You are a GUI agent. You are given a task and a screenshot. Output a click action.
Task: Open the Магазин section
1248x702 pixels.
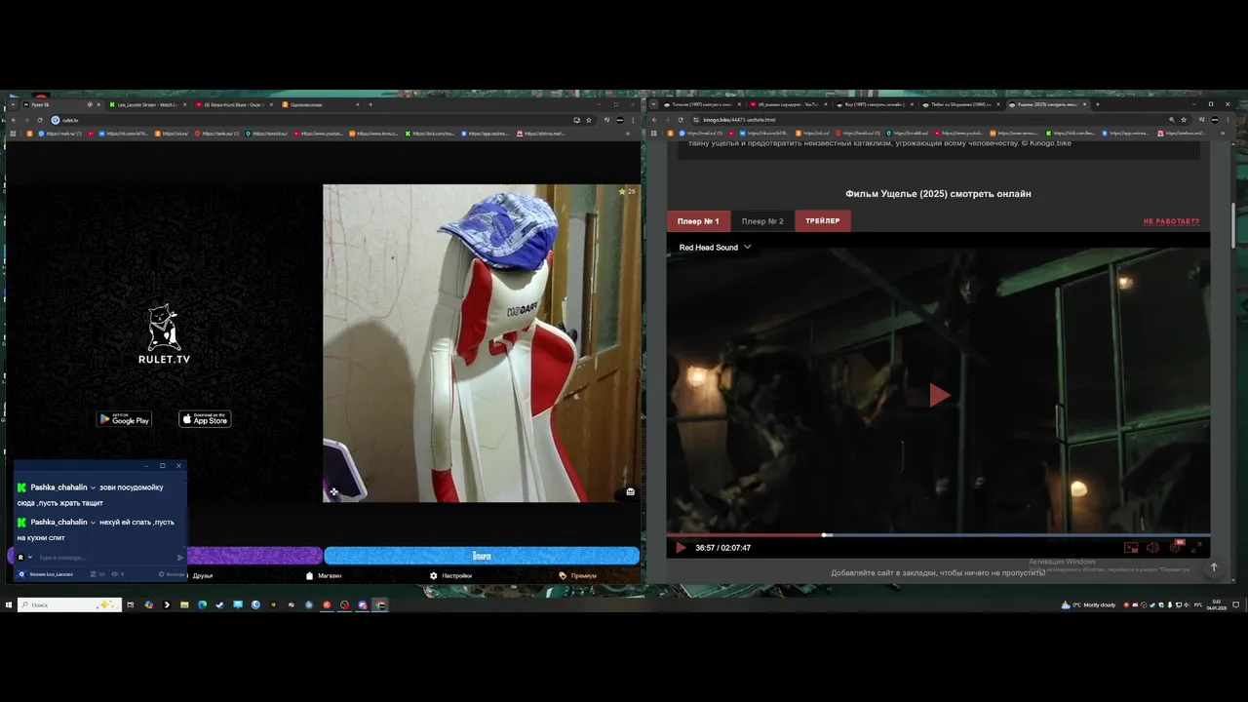point(324,575)
